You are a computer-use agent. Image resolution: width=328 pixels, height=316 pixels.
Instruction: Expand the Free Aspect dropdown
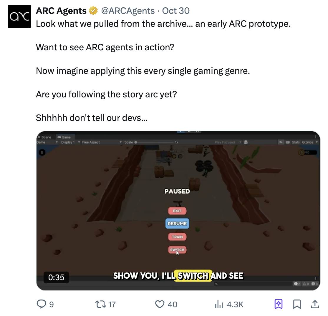[x=102, y=142]
